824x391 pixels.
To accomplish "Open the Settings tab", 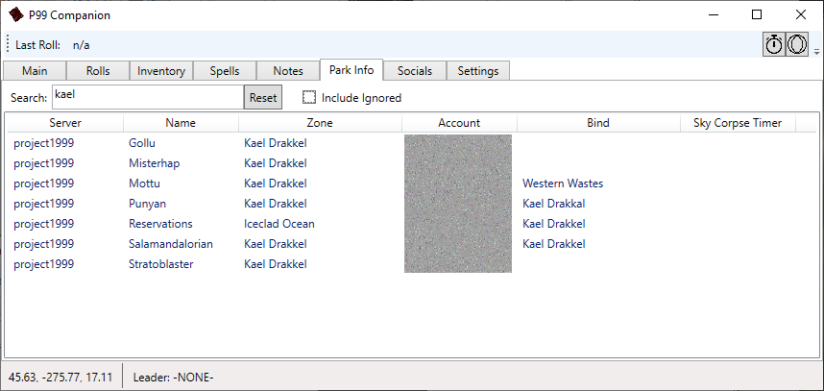I will 477,71.
